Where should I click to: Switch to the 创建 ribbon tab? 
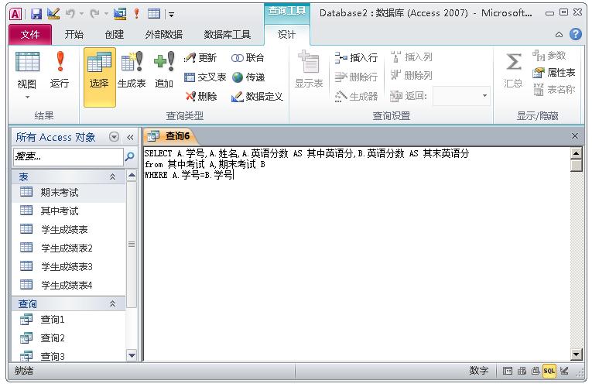coord(114,35)
